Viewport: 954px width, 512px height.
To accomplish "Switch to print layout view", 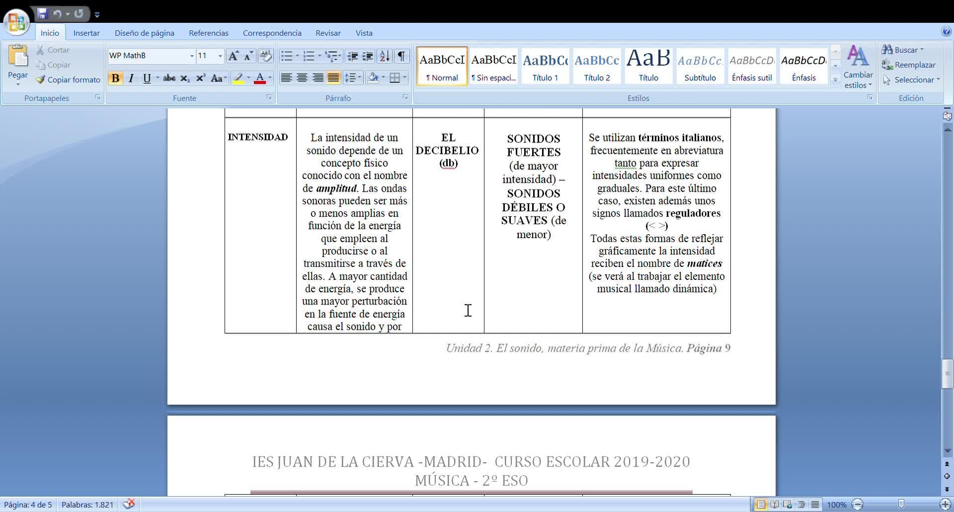I will [x=761, y=505].
